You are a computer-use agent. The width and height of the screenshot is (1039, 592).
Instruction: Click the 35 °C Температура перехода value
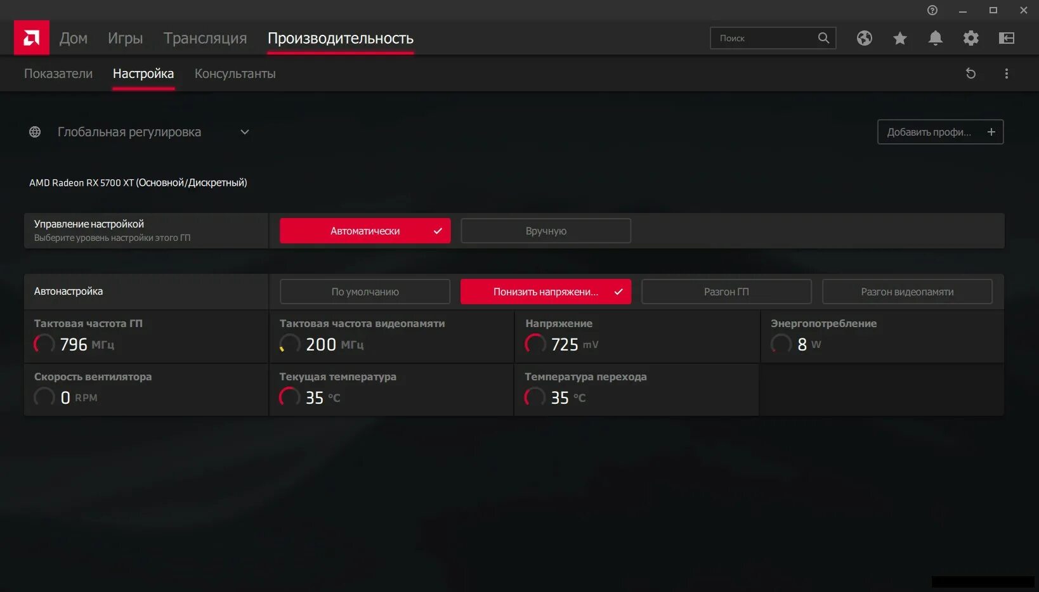(568, 397)
